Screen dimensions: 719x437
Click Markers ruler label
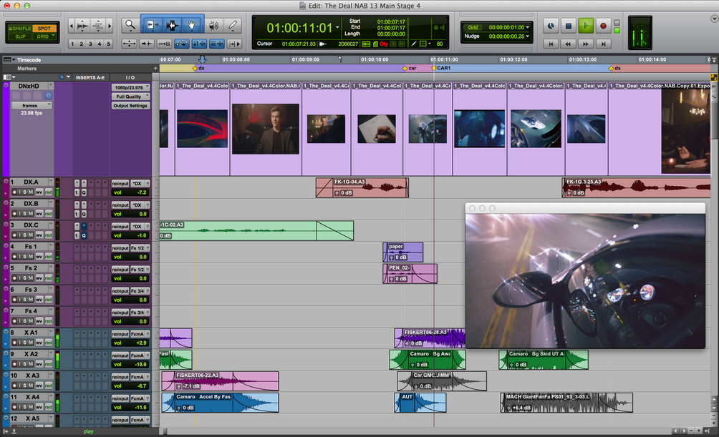coord(27,68)
